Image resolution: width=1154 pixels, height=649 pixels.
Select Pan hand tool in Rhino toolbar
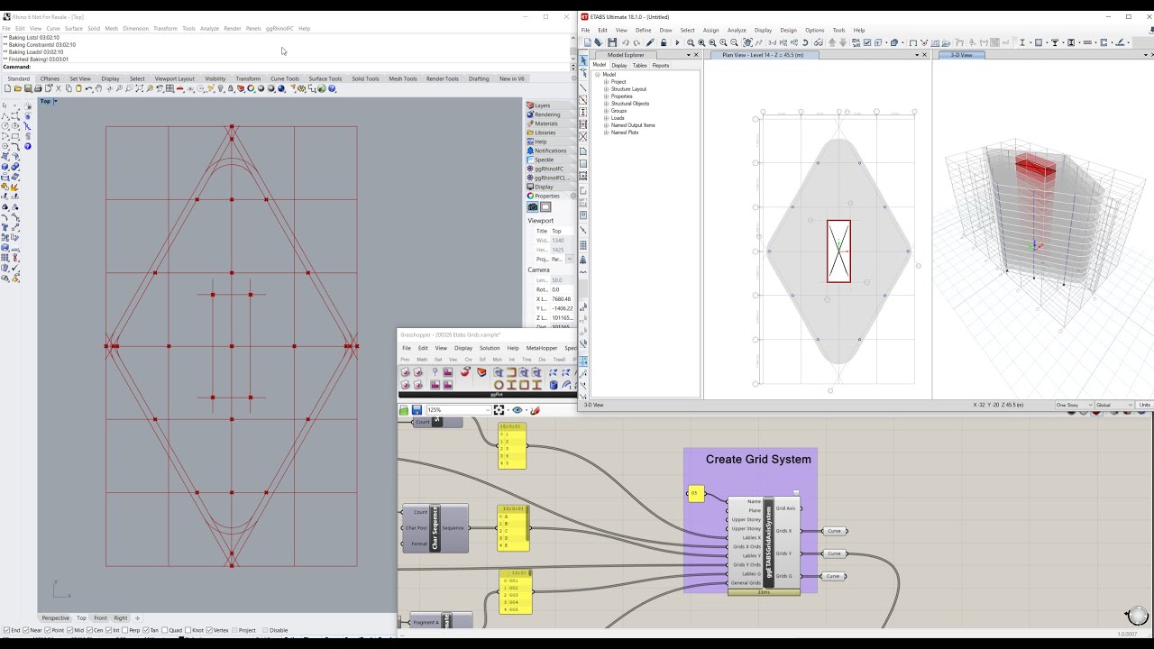point(99,88)
